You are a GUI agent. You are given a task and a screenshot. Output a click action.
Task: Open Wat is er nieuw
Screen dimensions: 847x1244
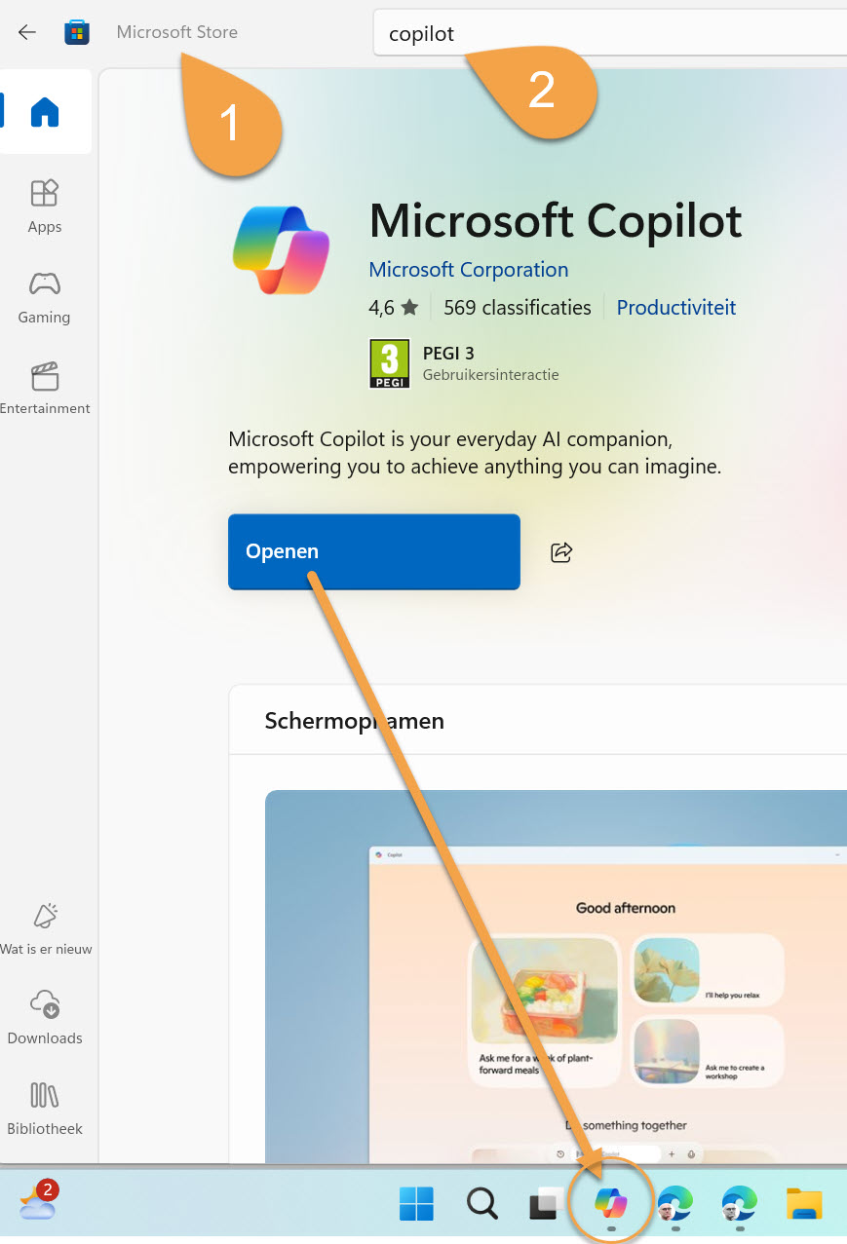pos(45,928)
